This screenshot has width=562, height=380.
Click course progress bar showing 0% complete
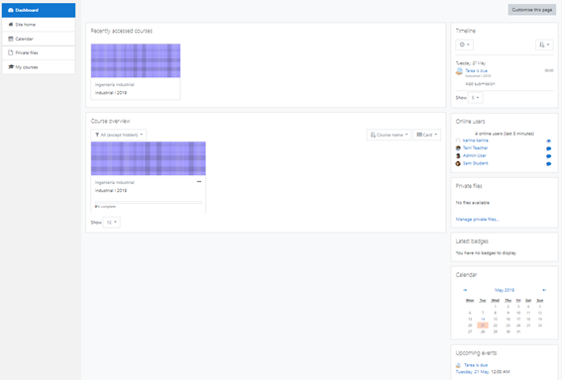coord(149,203)
